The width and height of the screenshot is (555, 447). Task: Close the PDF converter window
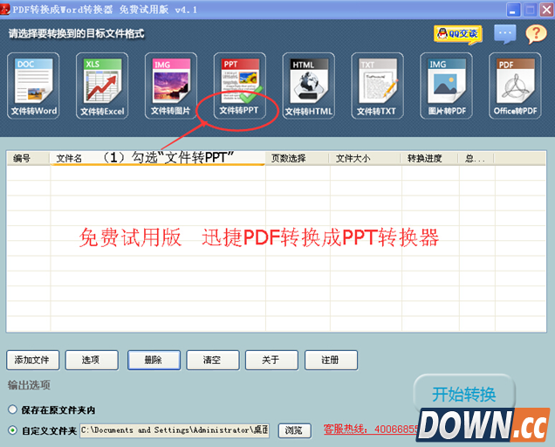(546, 10)
